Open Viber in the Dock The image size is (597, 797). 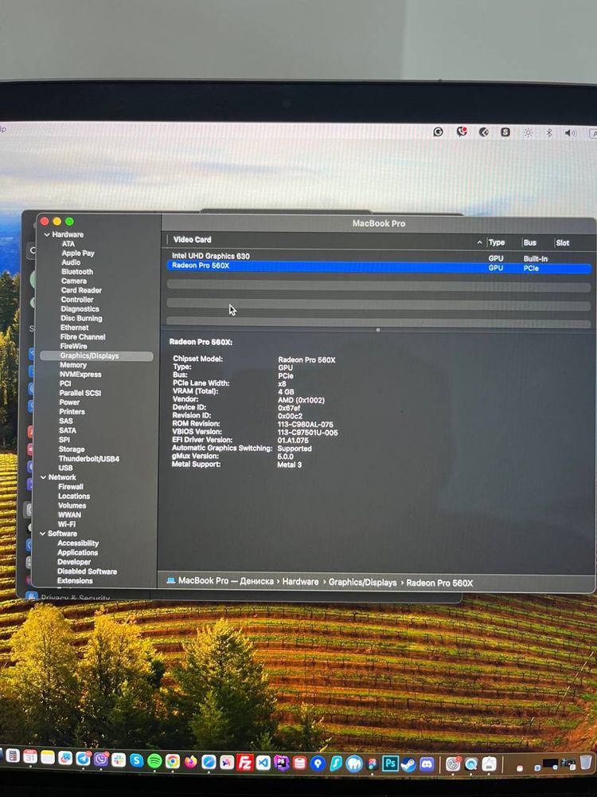pos(101,760)
